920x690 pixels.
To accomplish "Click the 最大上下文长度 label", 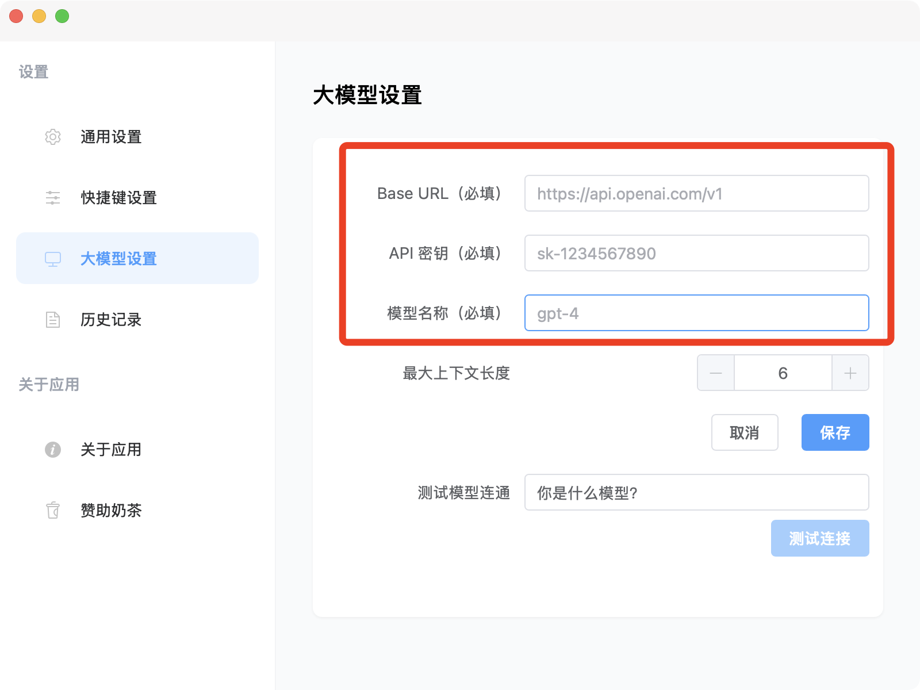I will pyautogui.click(x=457, y=373).
